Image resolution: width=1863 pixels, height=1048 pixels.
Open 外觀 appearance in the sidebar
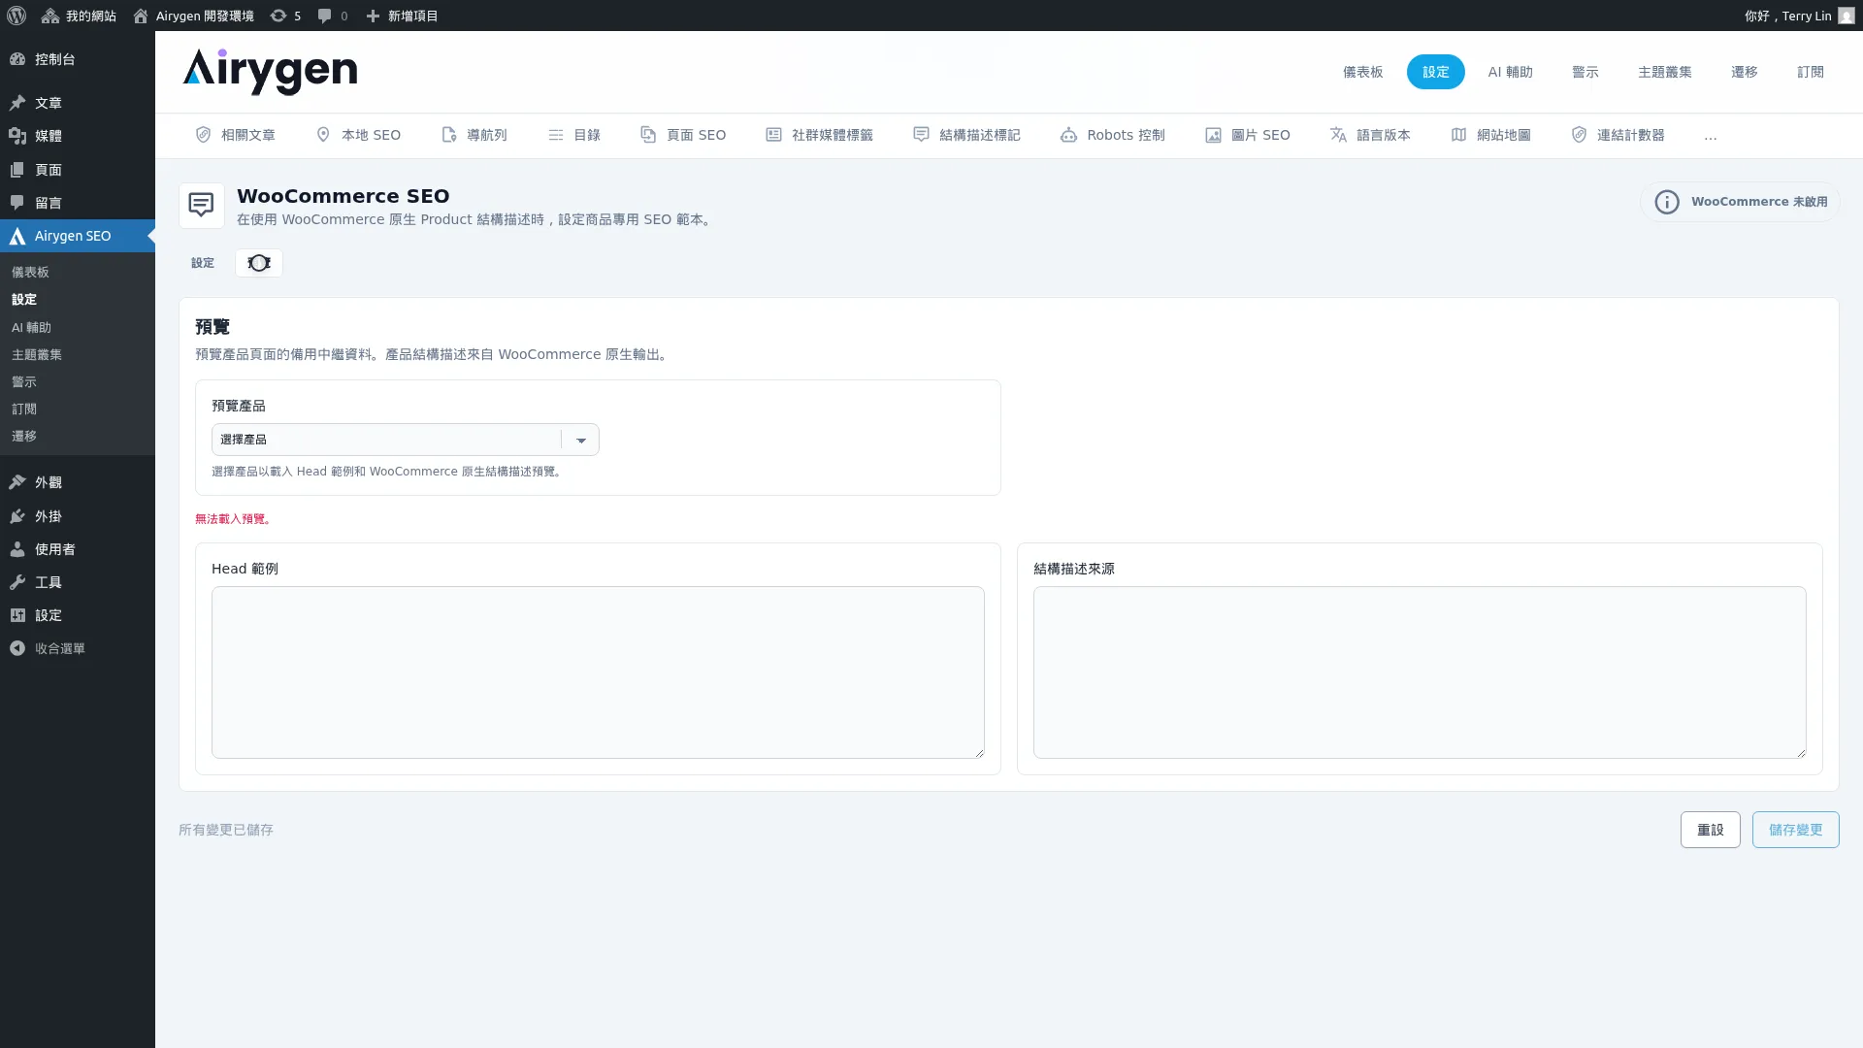(78, 482)
